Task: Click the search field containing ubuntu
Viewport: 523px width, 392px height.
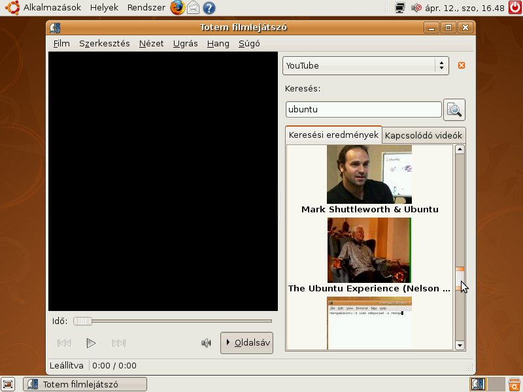Action: tap(363, 109)
